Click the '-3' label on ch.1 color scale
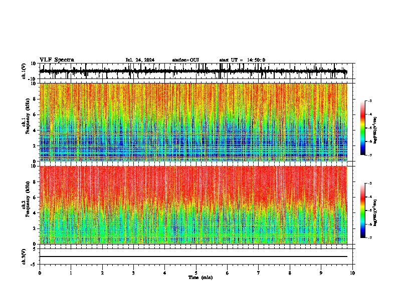This screenshot has width=397, height=306. (369, 100)
